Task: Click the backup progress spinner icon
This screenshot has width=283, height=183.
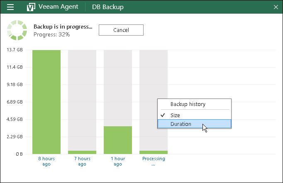Action: [17, 30]
